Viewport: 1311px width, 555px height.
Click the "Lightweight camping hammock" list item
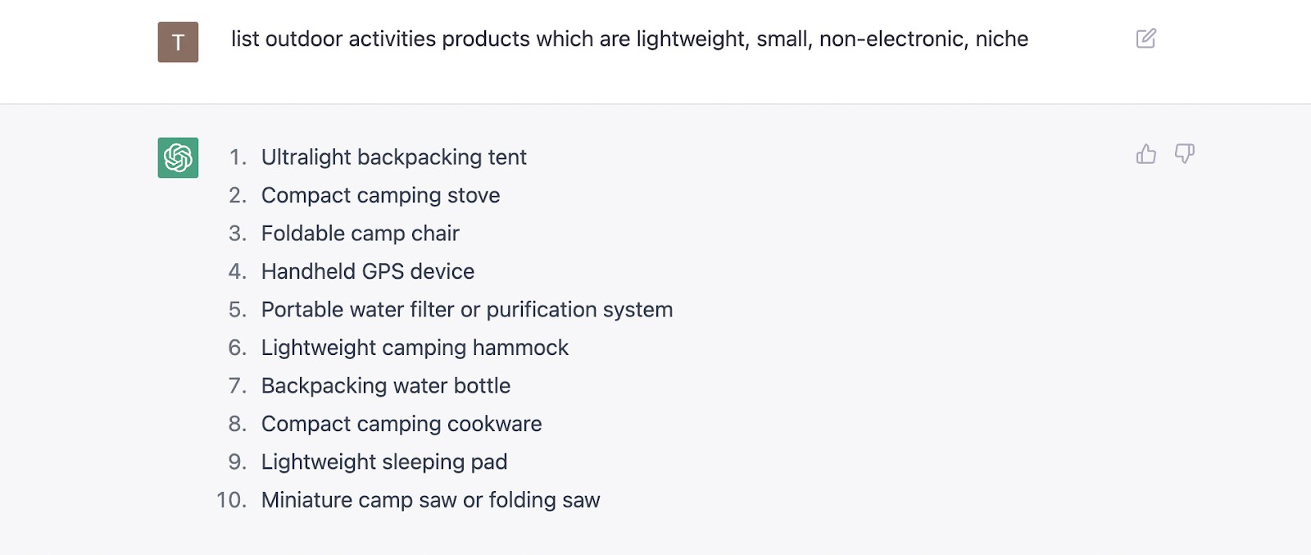pyautogui.click(x=415, y=348)
